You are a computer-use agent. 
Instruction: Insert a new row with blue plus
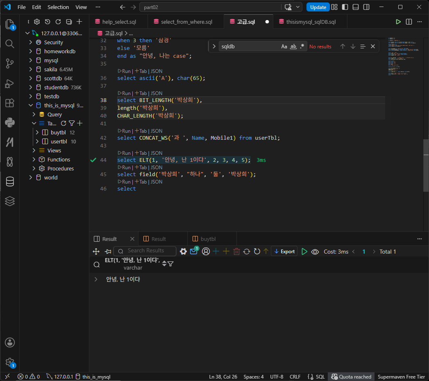click(x=216, y=252)
